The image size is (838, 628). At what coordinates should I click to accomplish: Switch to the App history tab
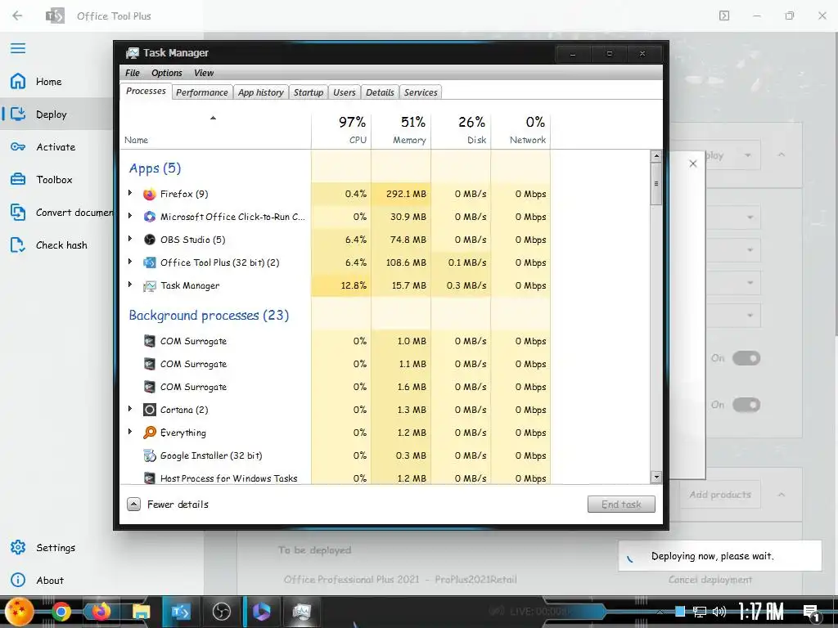(x=261, y=92)
